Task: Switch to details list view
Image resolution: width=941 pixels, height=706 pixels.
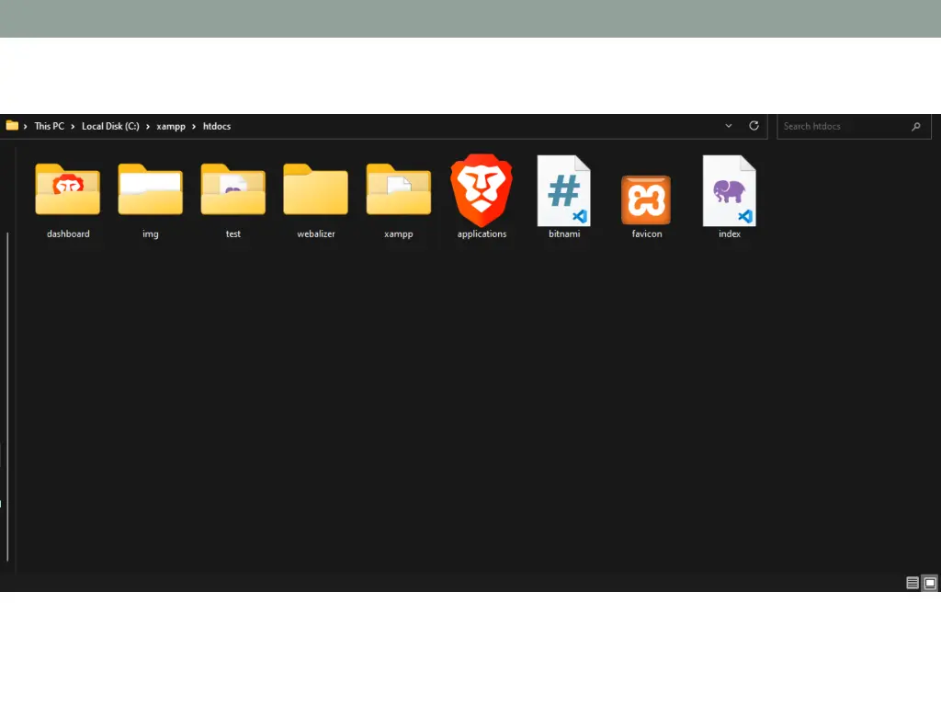Action: pyautogui.click(x=913, y=583)
